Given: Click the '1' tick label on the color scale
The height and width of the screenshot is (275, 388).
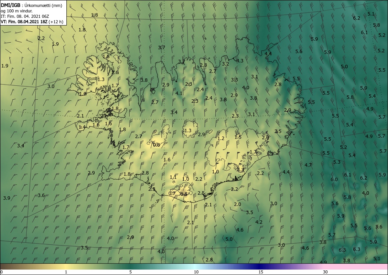Looking at the screenshot, I should 66,272.
